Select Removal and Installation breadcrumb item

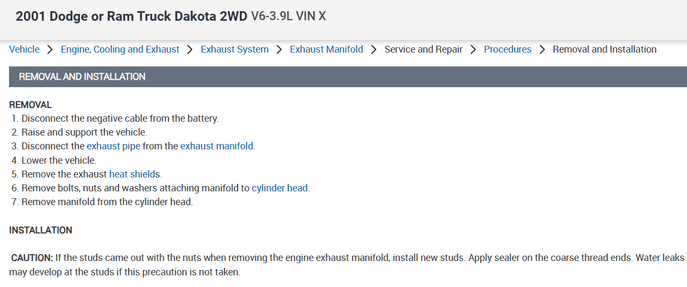tap(605, 49)
